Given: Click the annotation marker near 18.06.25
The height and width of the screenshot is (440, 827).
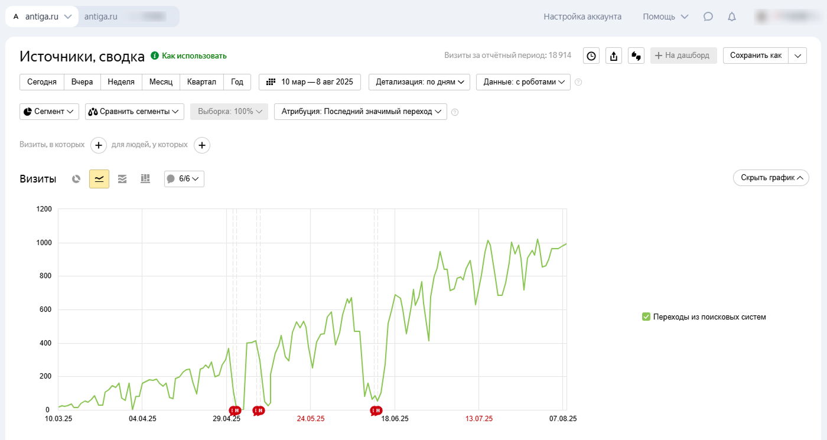Looking at the screenshot, I should pos(376,410).
